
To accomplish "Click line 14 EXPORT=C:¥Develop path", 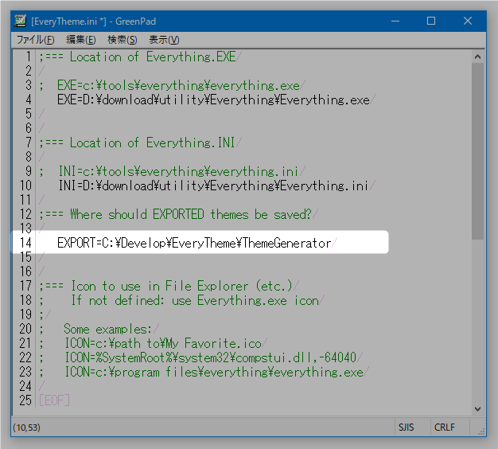I will coord(194,243).
